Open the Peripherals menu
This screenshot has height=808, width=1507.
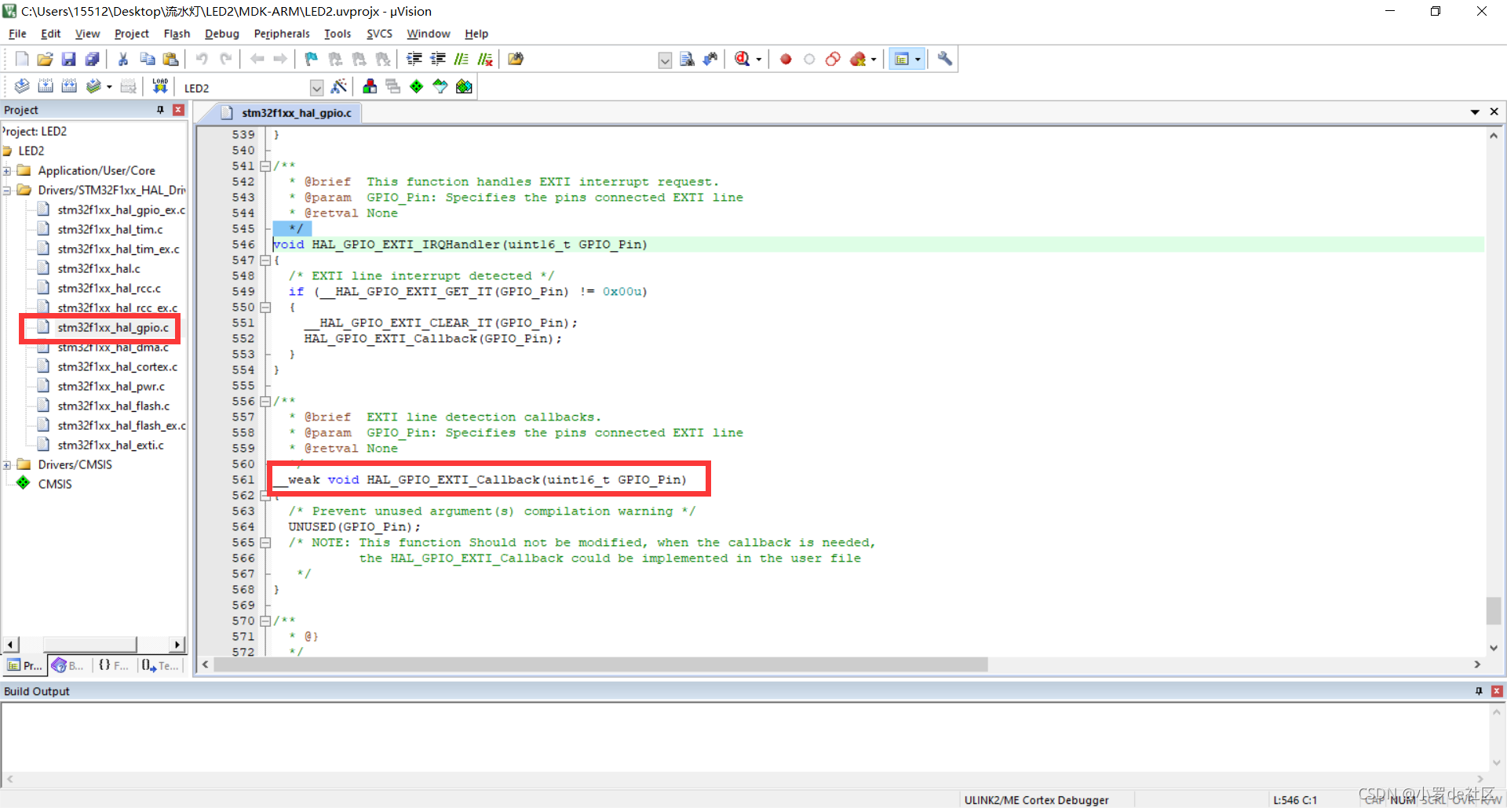tap(282, 34)
